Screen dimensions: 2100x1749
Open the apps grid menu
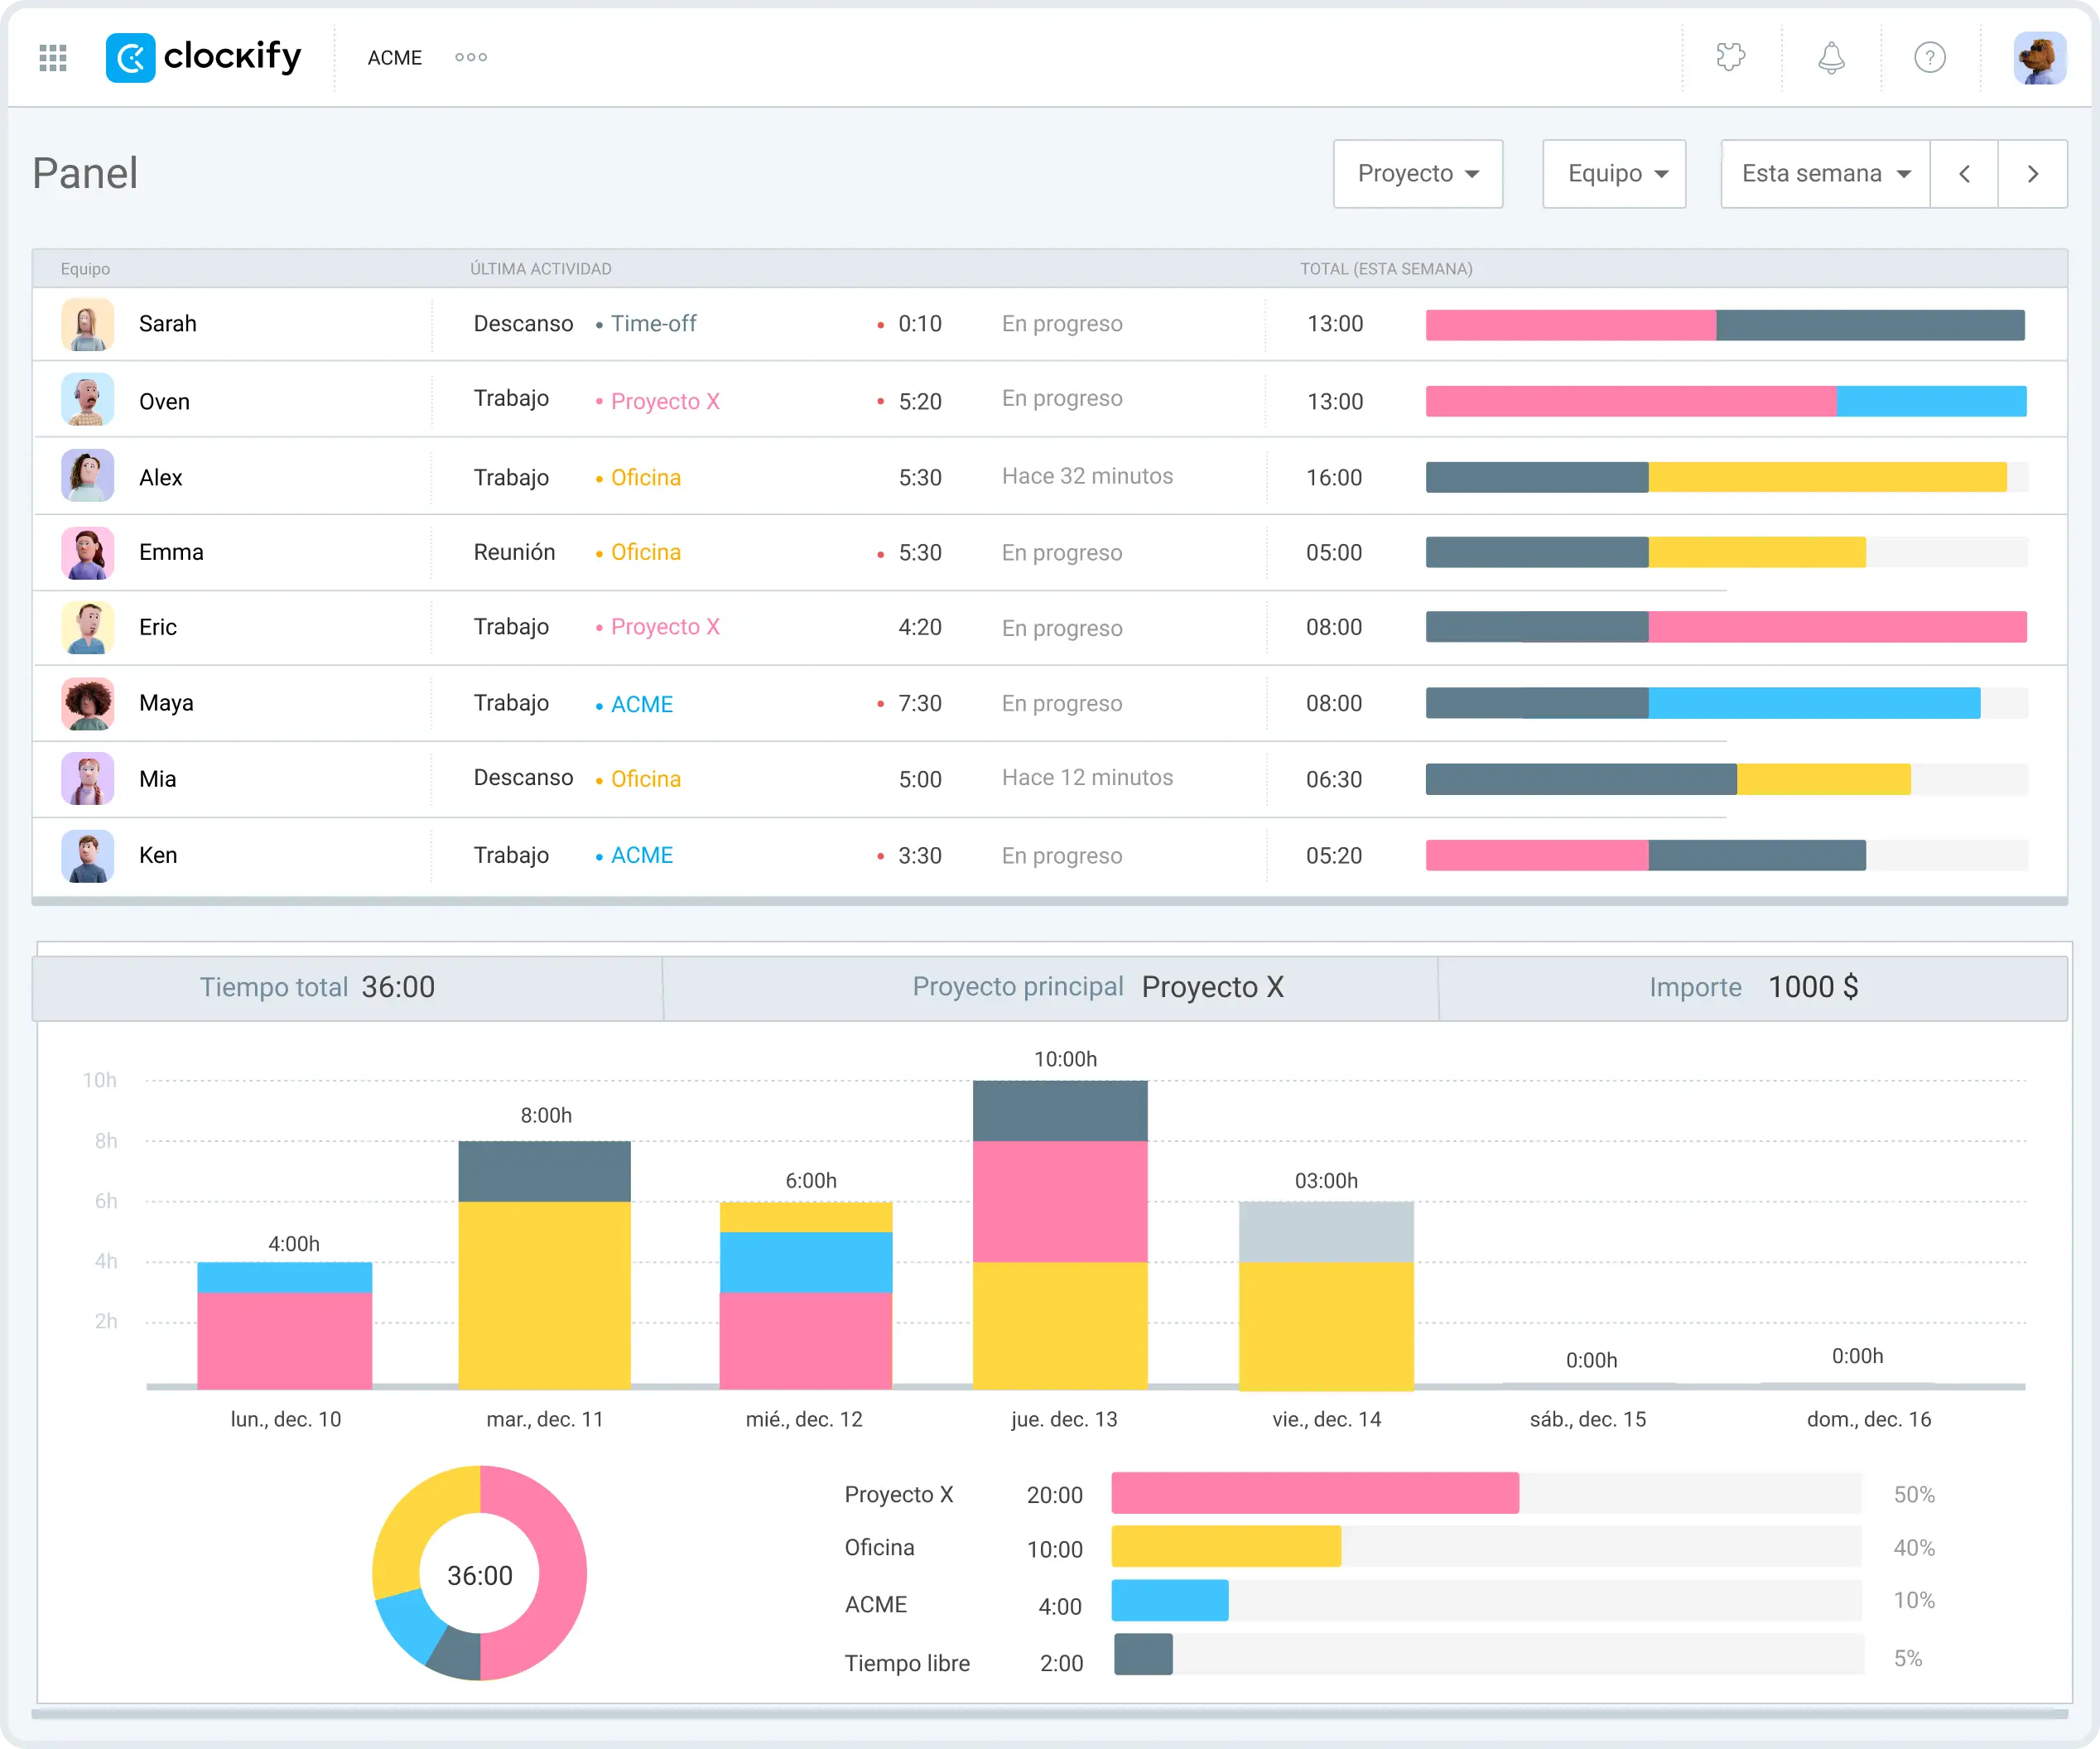coord(53,58)
